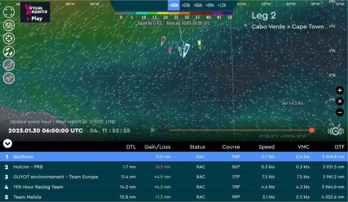Select the Team Malizia row
Image resolution: width=348 pixels, height=202 pixels.
[174, 197]
